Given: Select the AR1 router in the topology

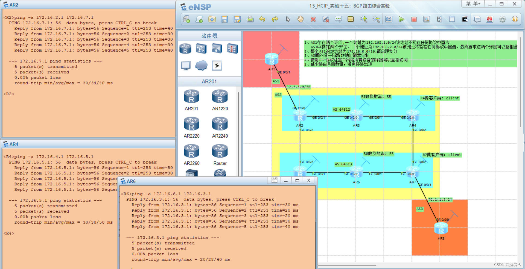Looking at the screenshot, I should click(x=272, y=59).
